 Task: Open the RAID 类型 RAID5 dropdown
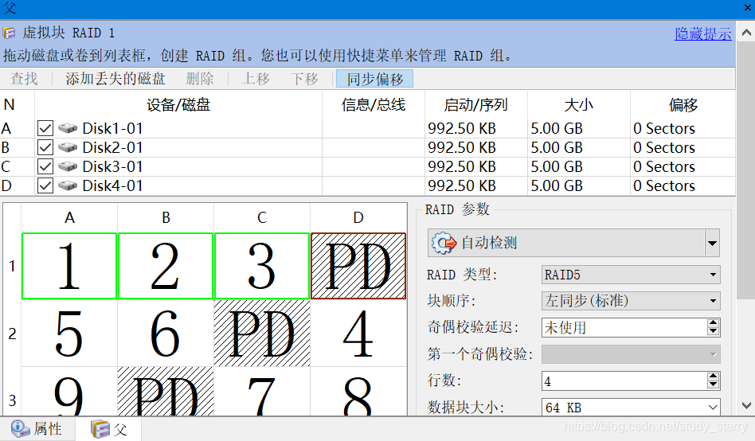(631, 275)
